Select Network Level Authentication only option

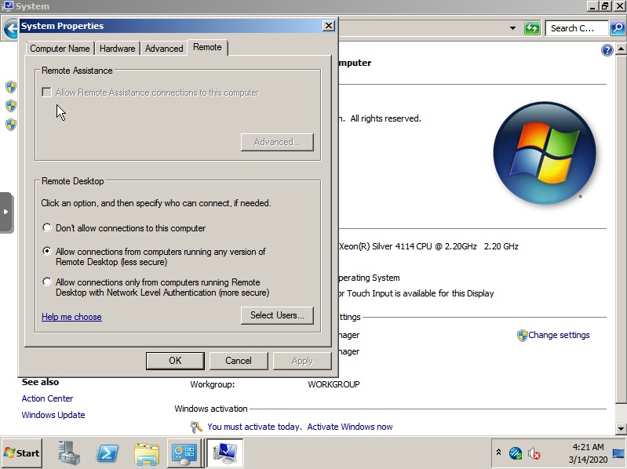click(47, 282)
